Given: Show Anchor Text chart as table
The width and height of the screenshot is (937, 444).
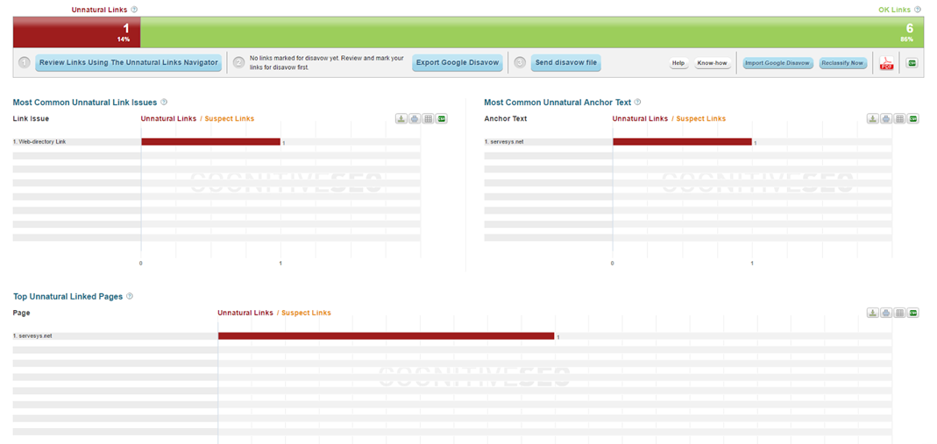Looking at the screenshot, I should pyautogui.click(x=900, y=119).
